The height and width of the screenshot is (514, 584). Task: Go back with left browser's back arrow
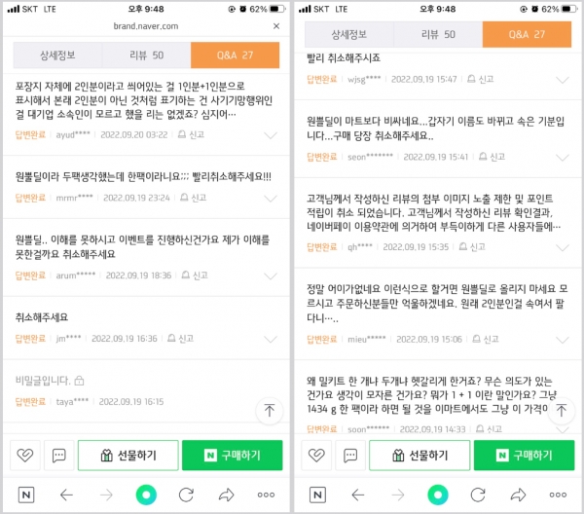[66, 495]
